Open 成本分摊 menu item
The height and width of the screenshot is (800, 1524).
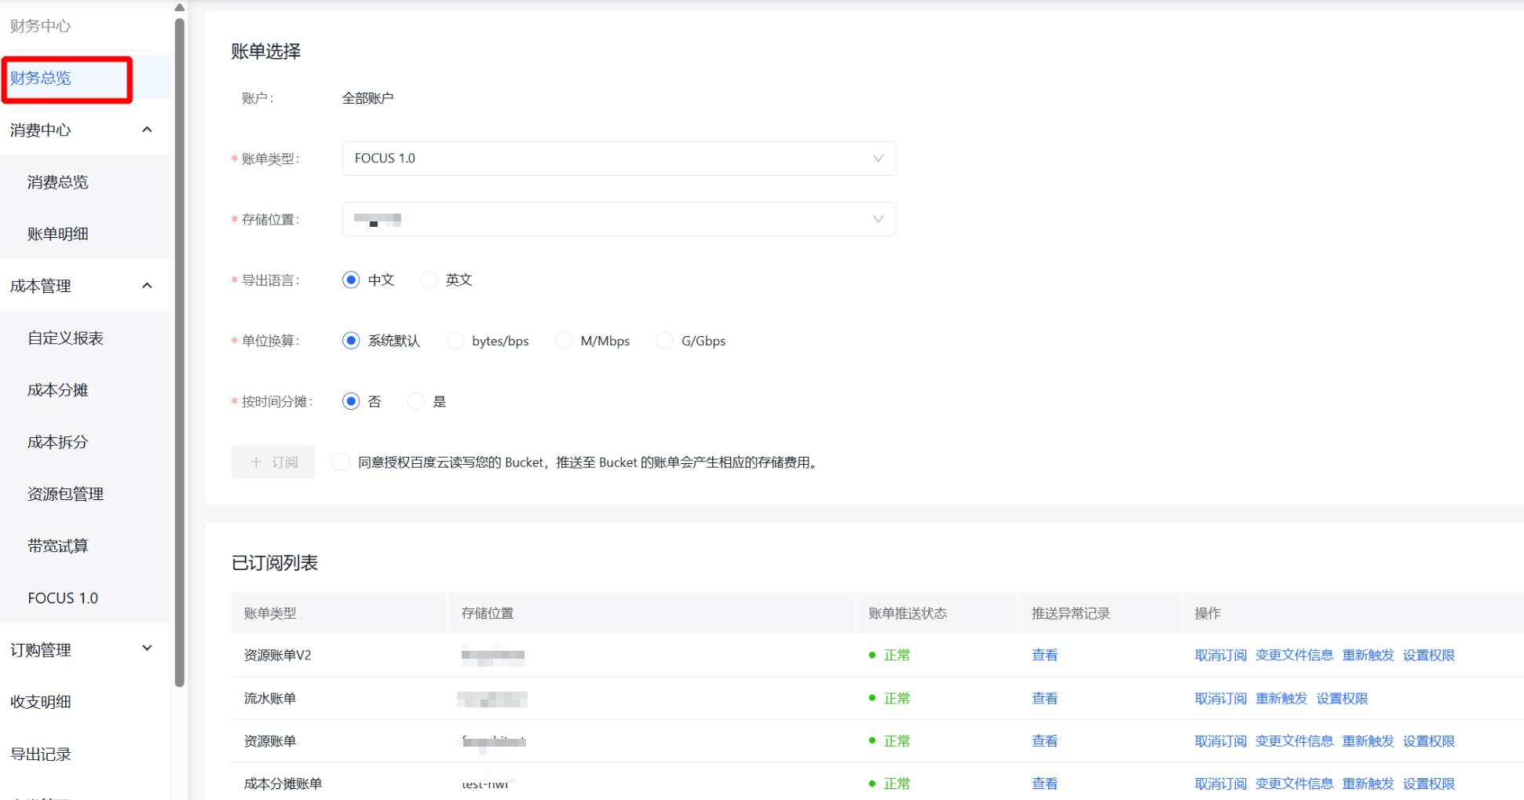(58, 390)
